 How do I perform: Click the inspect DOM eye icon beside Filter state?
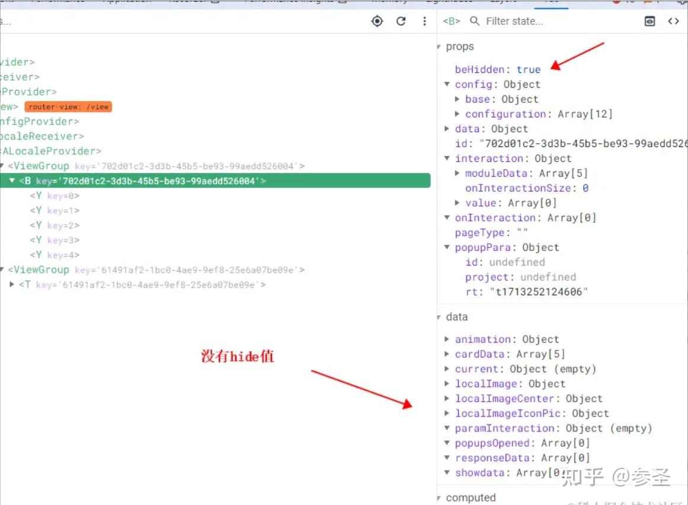pos(649,21)
